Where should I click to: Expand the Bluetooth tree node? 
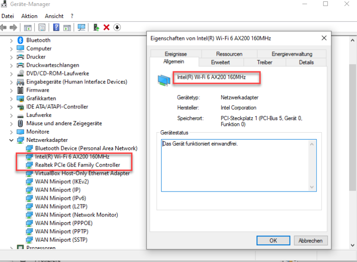[x=11, y=41]
